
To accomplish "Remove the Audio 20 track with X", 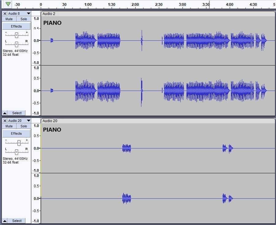I will pos(5,121).
